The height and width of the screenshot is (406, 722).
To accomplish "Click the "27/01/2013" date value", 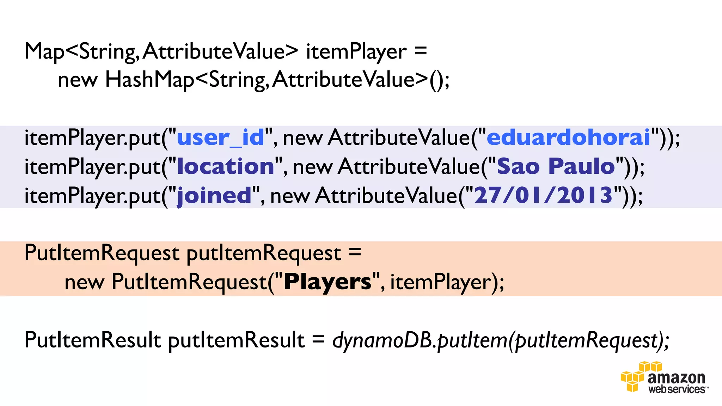I will [x=543, y=195].
